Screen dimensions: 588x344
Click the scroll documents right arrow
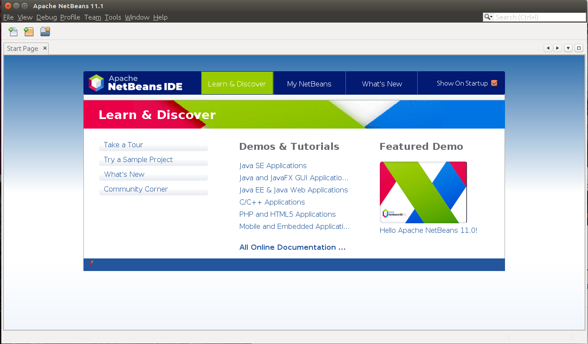[558, 48]
